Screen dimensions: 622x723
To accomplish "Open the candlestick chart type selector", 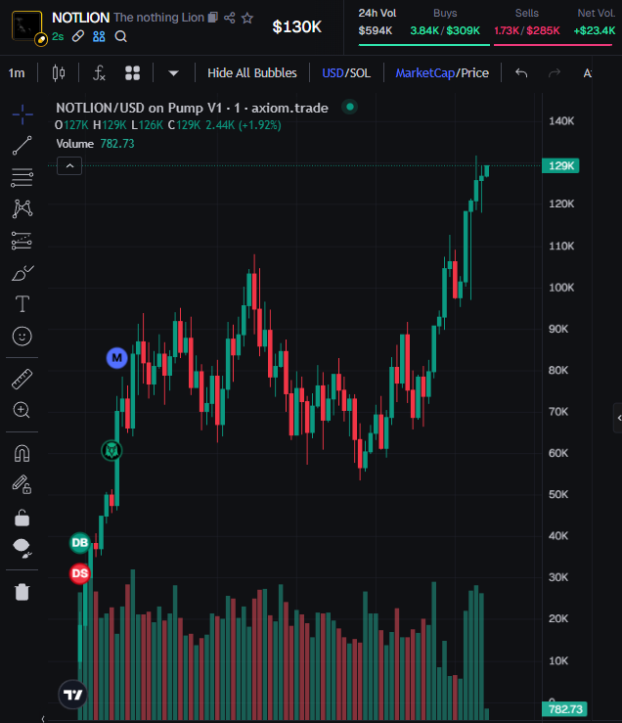I will pyautogui.click(x=59, y=72).
